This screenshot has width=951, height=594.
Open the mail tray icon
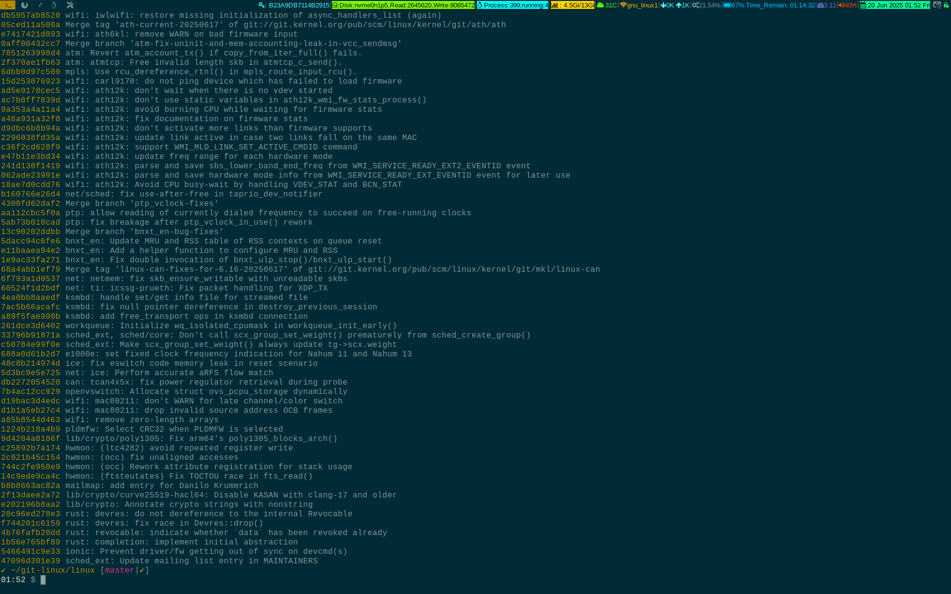click(937, 5)
